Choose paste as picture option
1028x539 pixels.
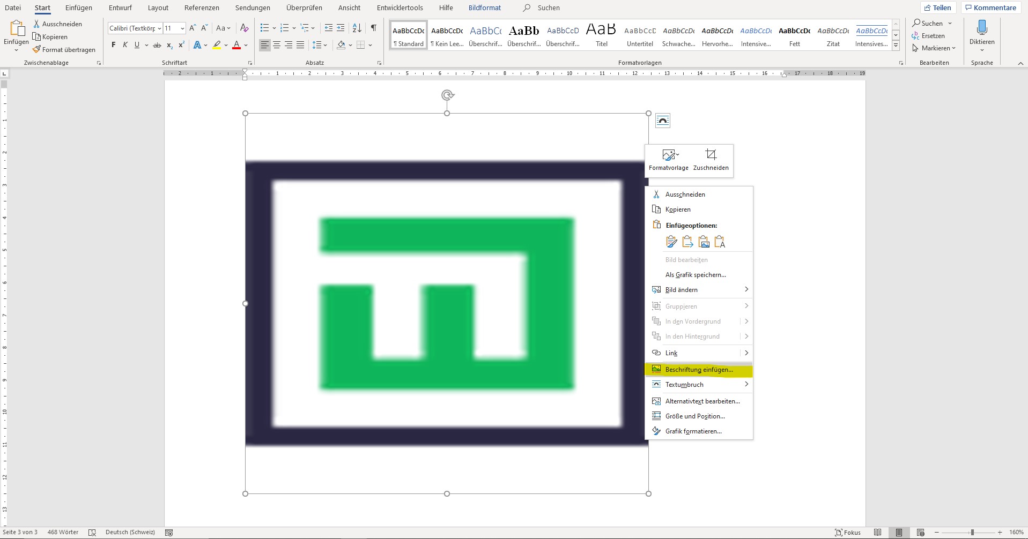tap(704, 242)
